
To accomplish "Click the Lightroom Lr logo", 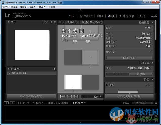I will 7,15.
